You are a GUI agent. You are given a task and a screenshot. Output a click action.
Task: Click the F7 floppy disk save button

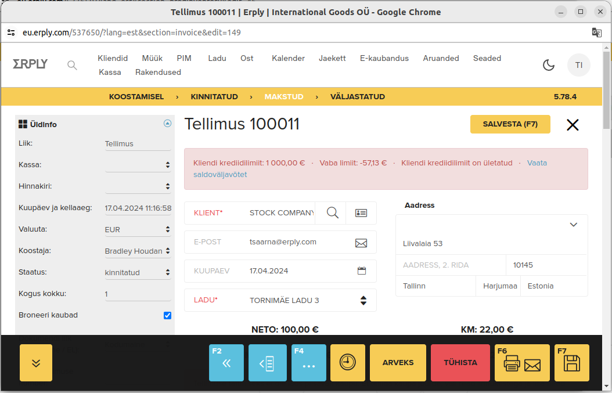(x=572, y=363)
